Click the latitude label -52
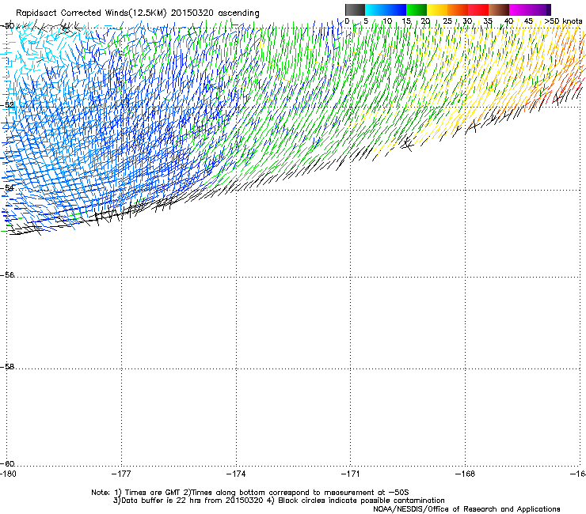 pyautogui.click(x=7, y=105)
